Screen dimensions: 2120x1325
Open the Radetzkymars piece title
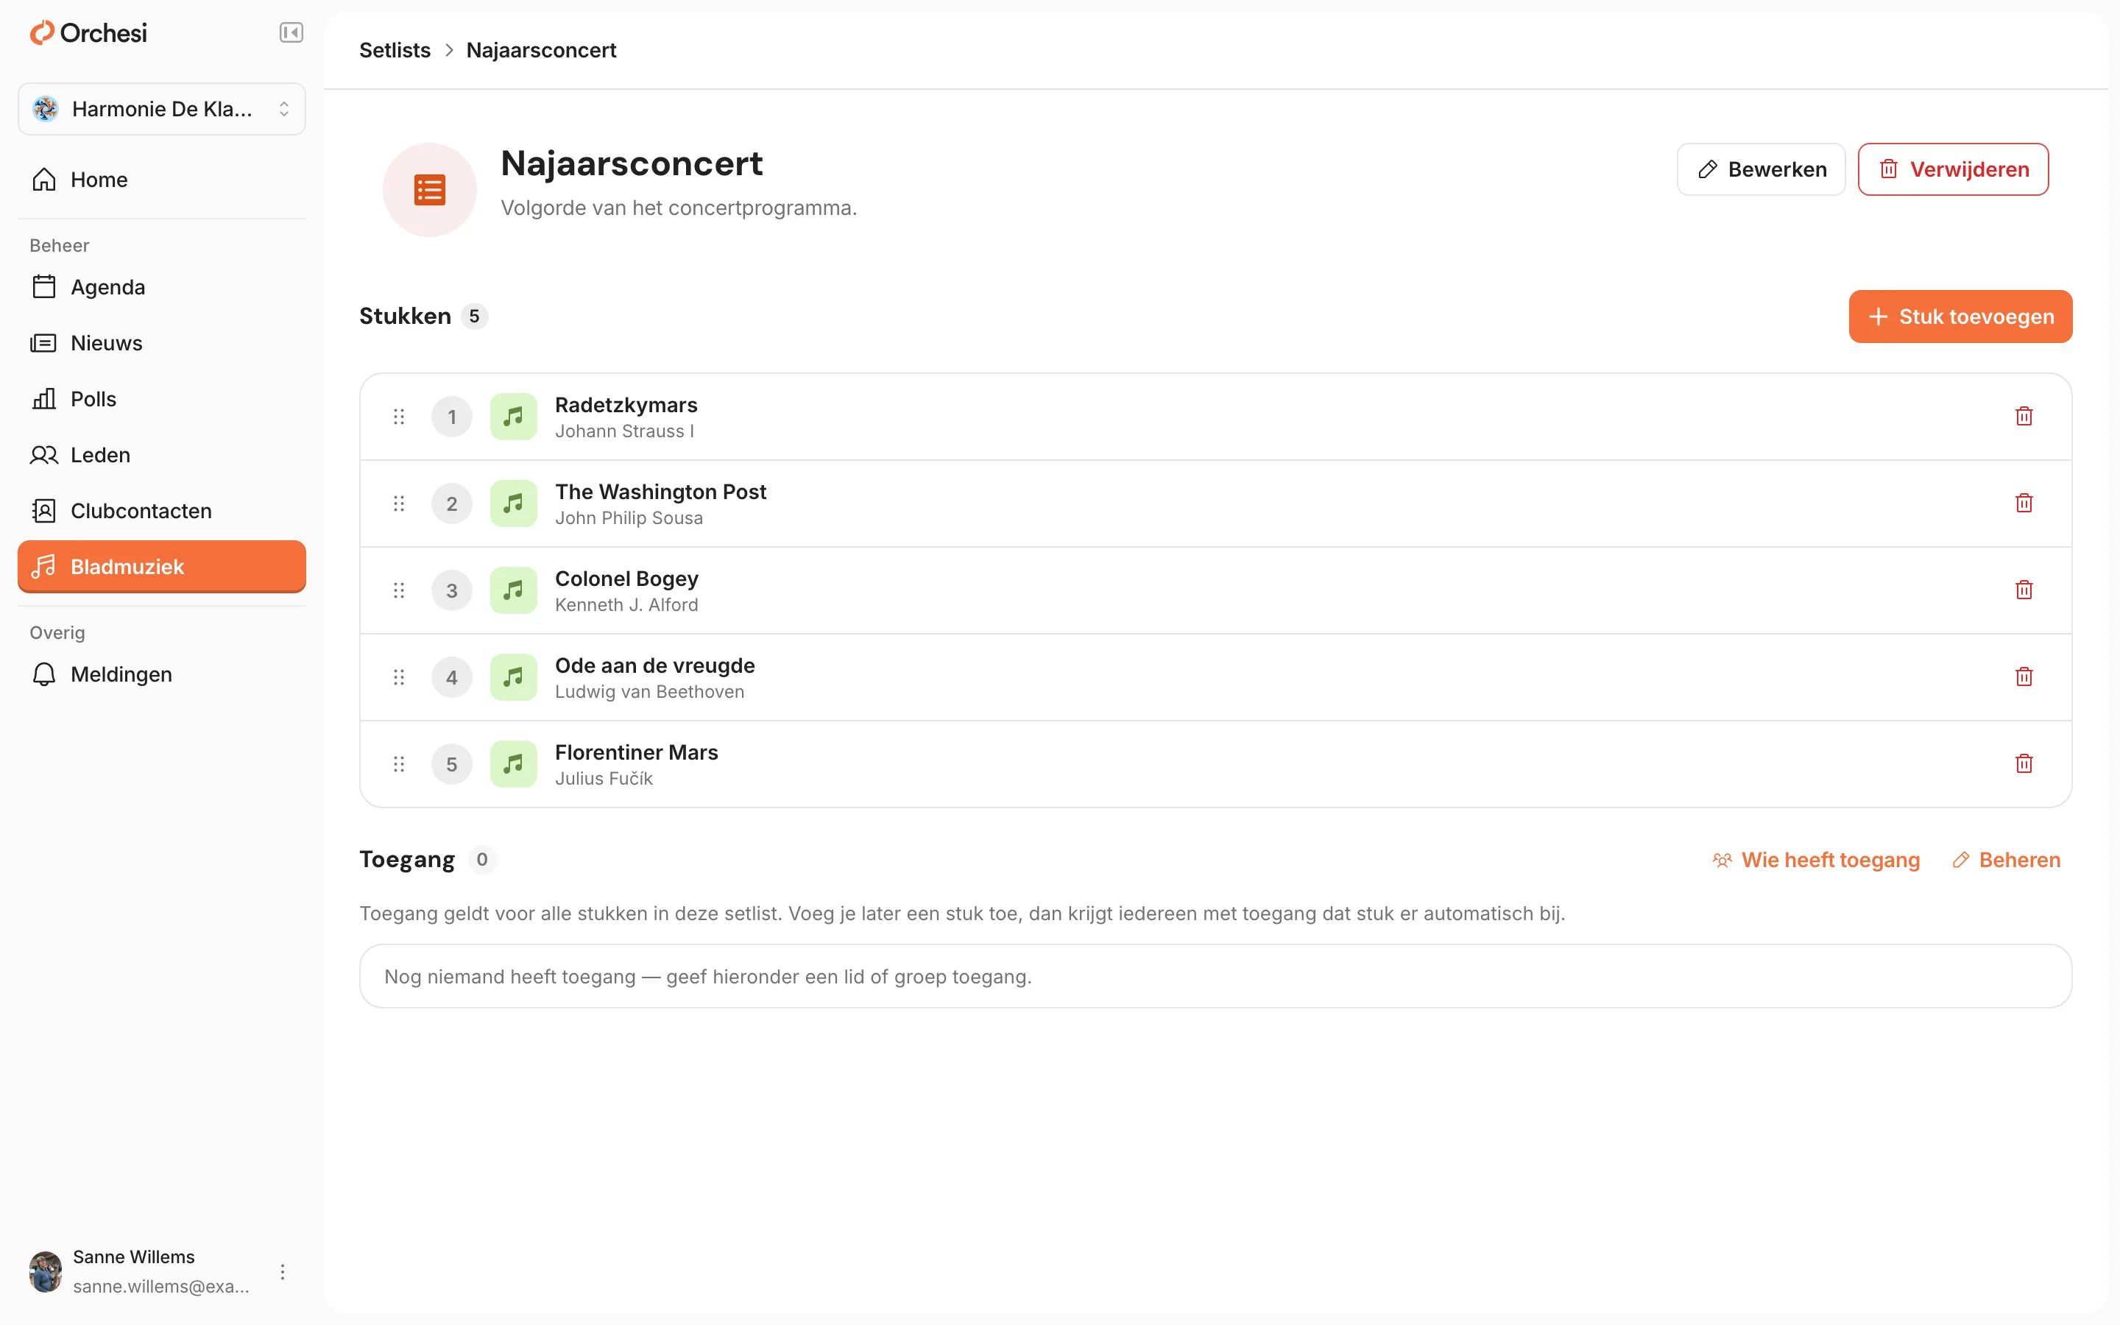(x=626, y=405)
